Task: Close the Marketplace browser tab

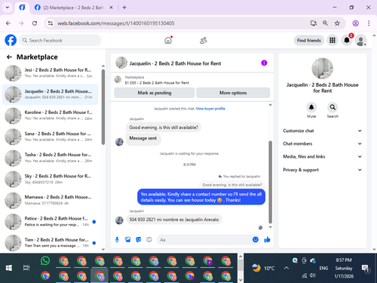Action: coord(111,8)
